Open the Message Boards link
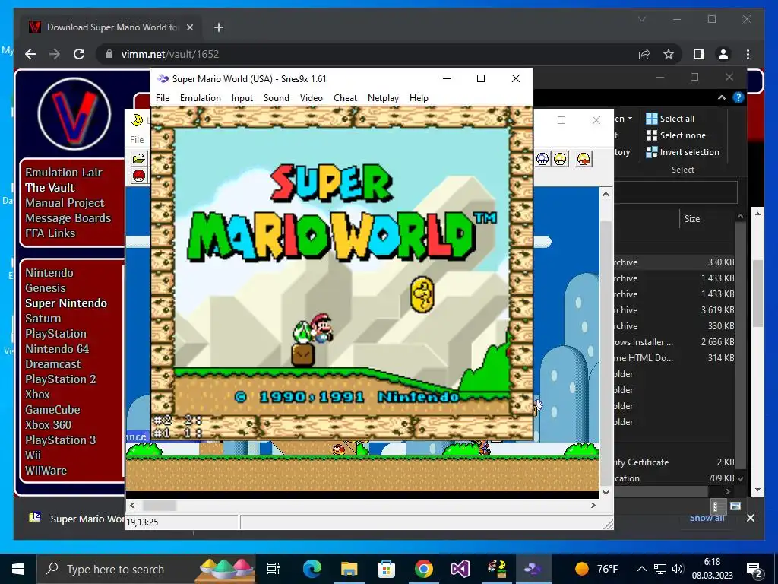 tap(68, 218)
